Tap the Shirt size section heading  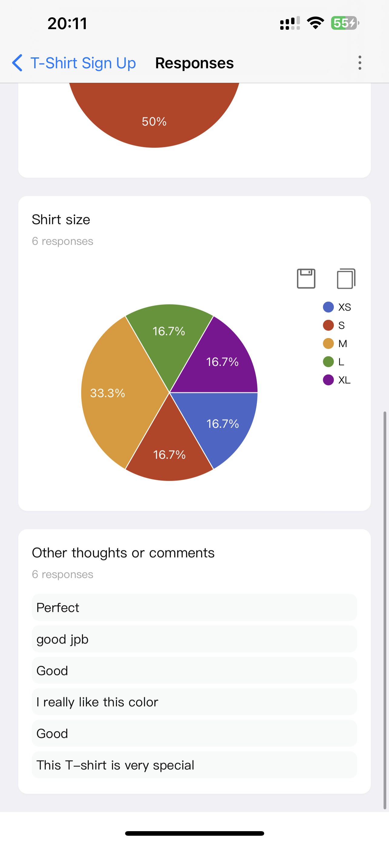tap(61, 219)
